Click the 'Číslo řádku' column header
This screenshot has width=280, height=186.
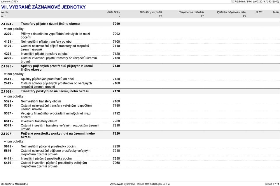113,12
